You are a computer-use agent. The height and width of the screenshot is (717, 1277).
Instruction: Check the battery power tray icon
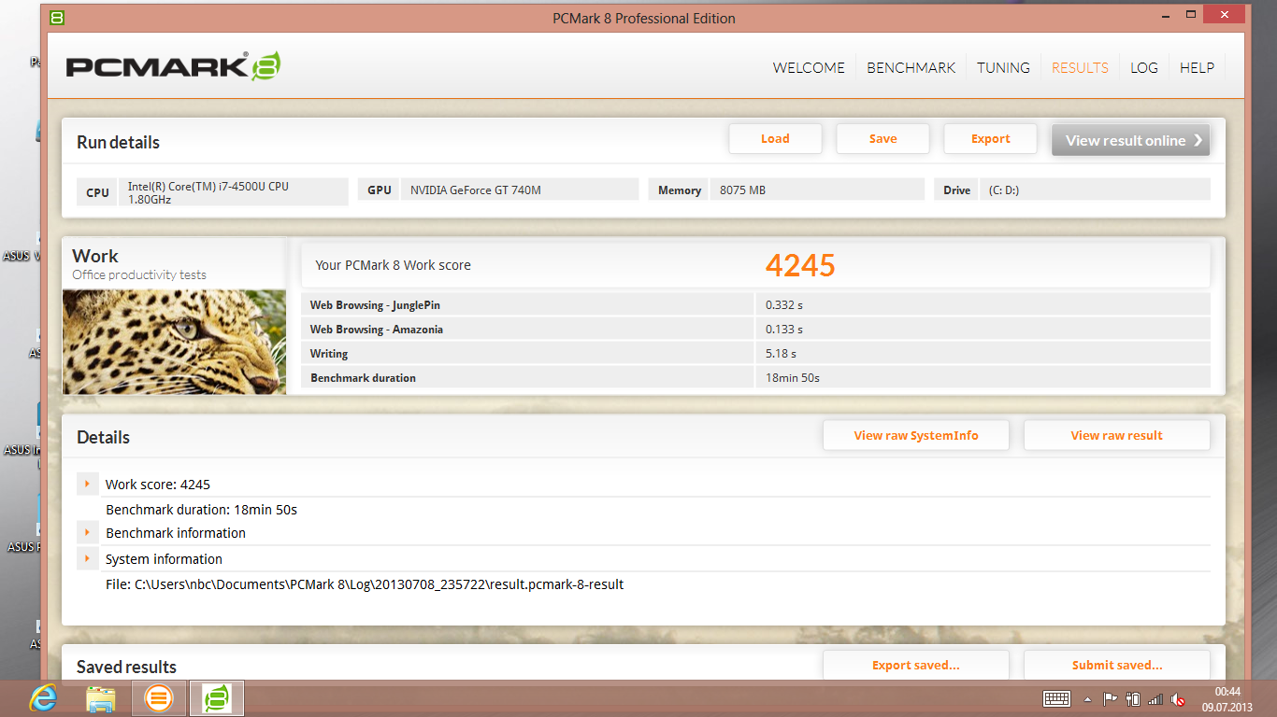1133,698
